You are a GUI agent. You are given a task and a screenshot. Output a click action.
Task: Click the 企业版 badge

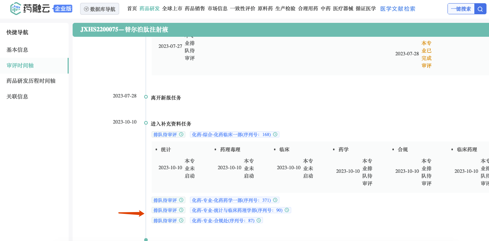click(63, 9)
